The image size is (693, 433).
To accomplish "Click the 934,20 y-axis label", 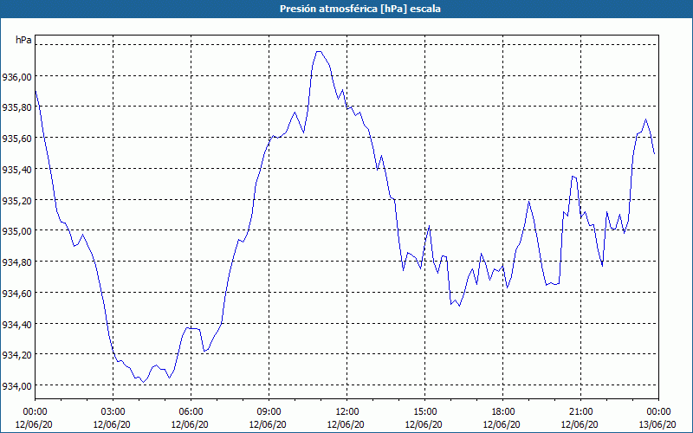I will click(16, 355).
